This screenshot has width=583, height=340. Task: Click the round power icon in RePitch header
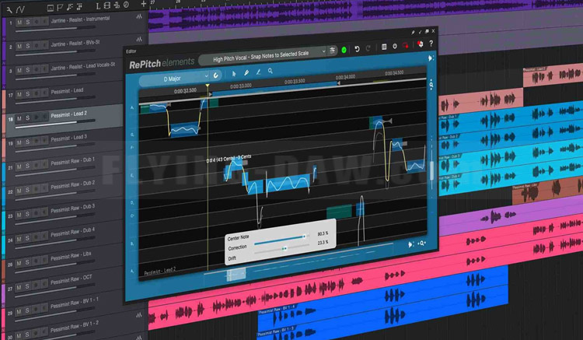[x=395, y=46]
